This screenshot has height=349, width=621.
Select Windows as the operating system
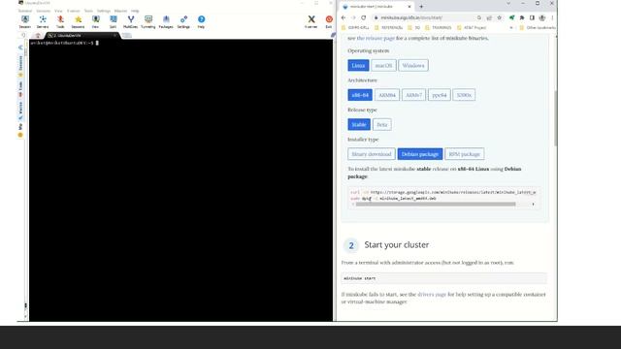(x=413, y=65)
